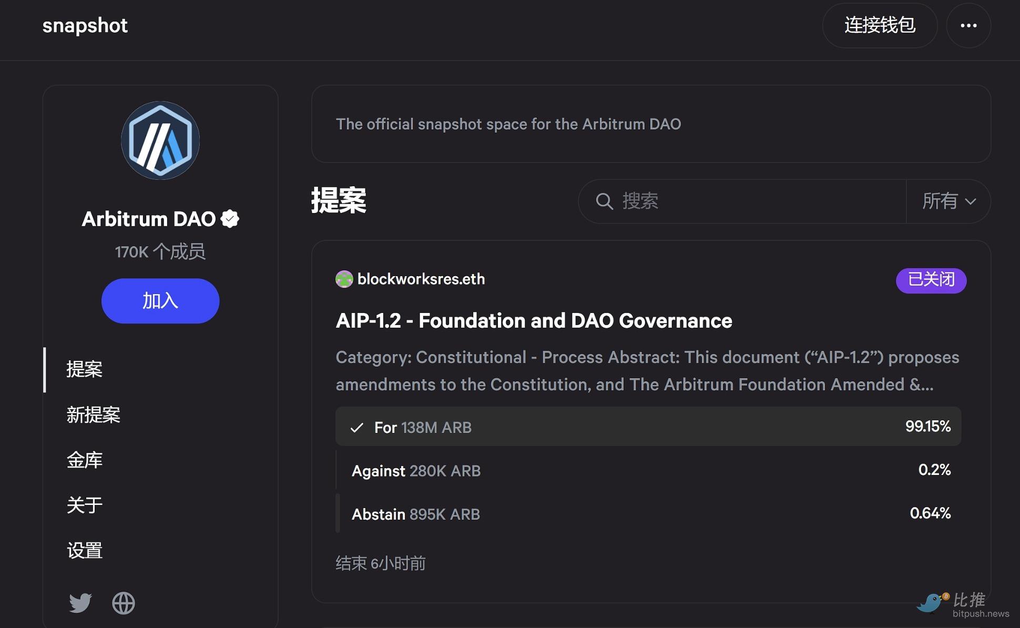Click the Against 280K ARB result bar
The image size is (1020, 628).
coord(648,470)
